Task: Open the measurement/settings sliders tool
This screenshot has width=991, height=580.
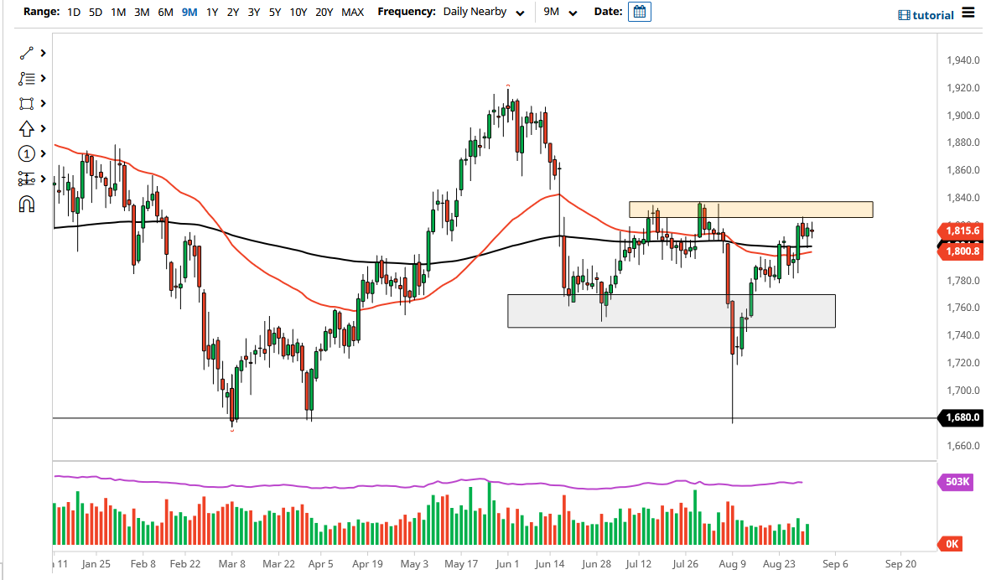Action: tap(26, 179)
